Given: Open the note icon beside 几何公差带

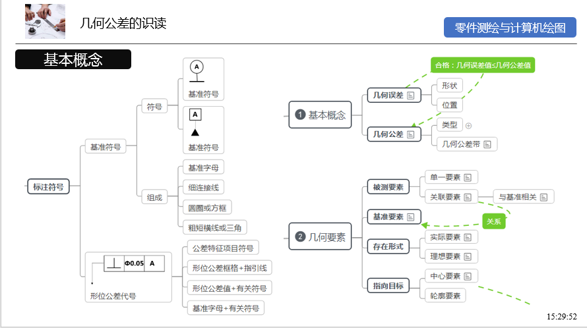Looking at the screenshot, I should (x=487, y=144).
